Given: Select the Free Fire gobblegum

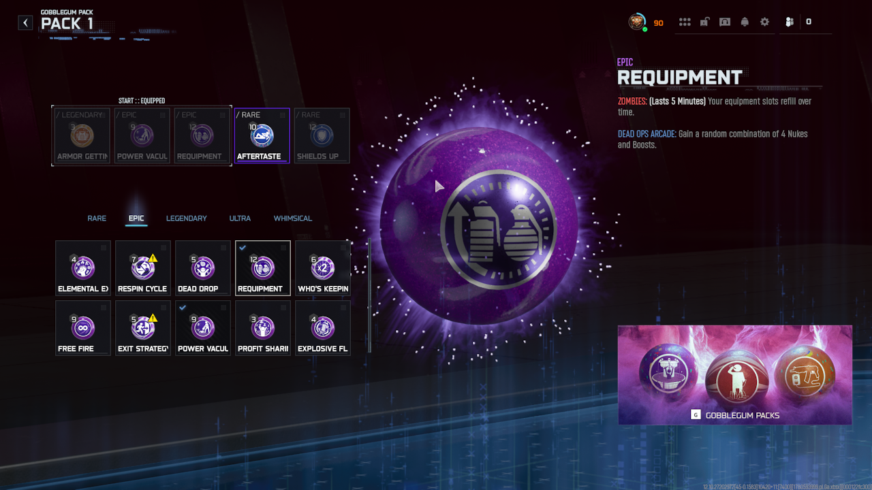Looking at the screenshot, I should pyautogui.click(x=83, y=328).
